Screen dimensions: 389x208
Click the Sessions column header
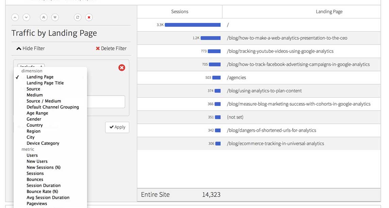pos(180,12)
